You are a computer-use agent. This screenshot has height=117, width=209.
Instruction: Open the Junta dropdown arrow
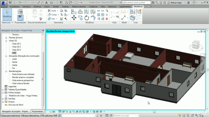tap(58, 11)
